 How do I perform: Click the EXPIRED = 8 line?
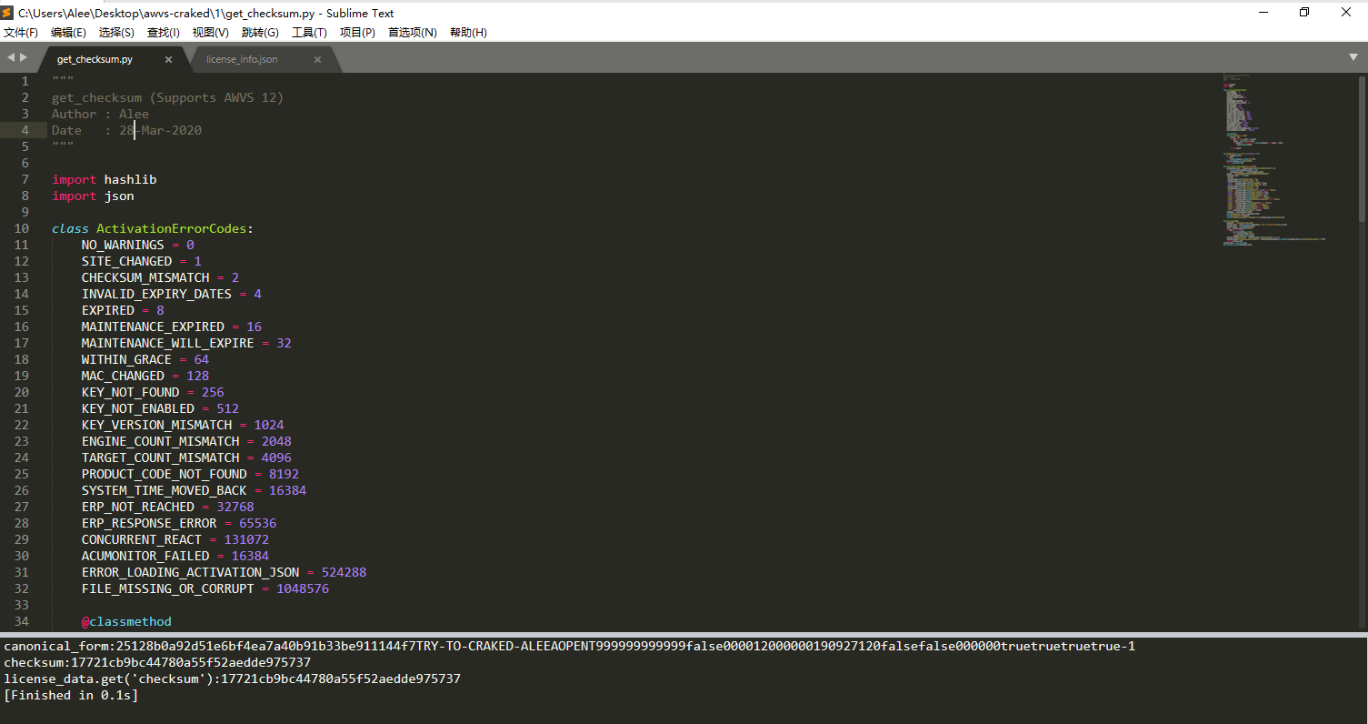click(x=123, y=310)
